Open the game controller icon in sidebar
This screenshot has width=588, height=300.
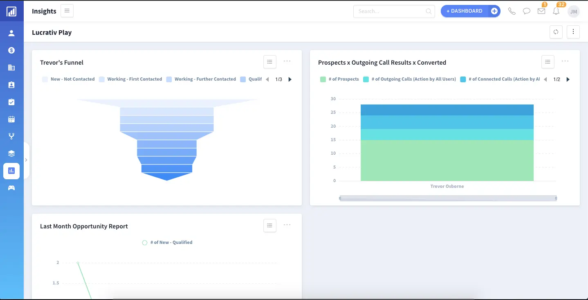coord(11,188)
